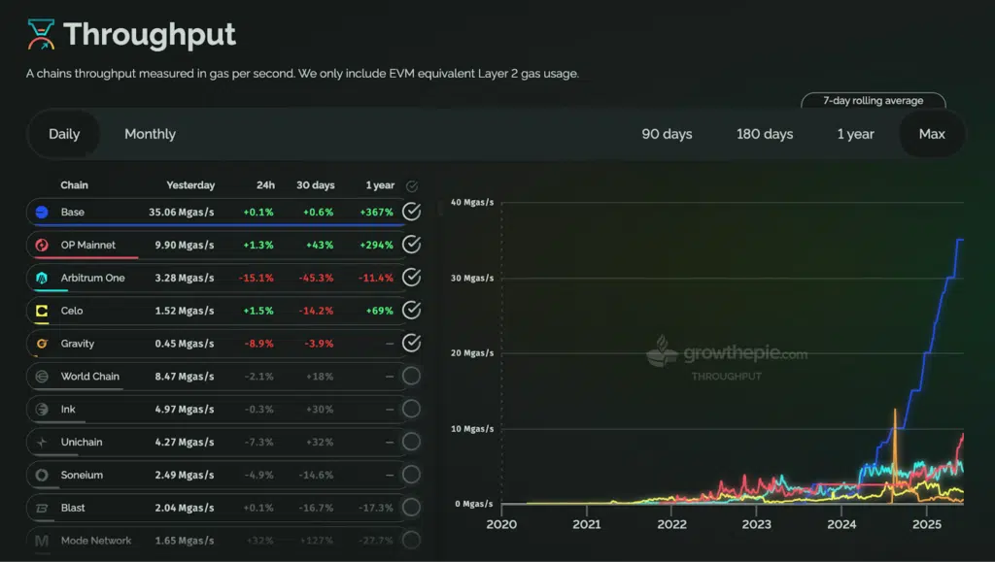This screenshot has width=995, height=562.
Task: Click the 1 year column header
Action: [x=380, y=185]
